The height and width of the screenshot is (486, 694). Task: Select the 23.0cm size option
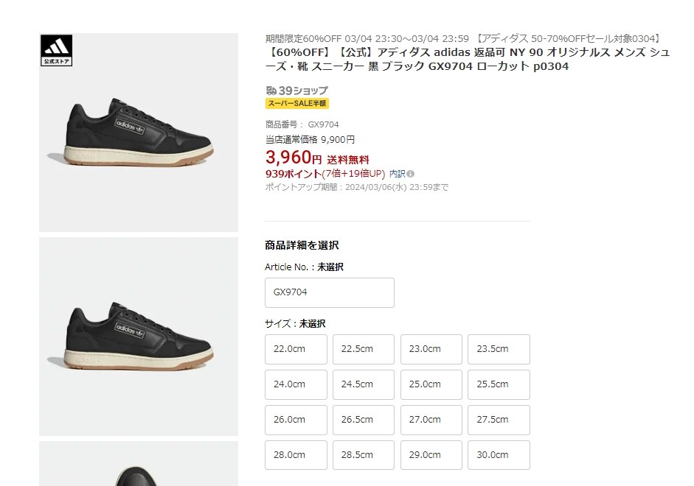[431, 349]
